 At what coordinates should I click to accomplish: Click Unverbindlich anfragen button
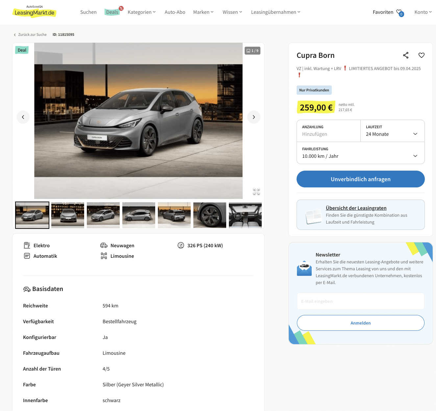click(x=361, y=179)
